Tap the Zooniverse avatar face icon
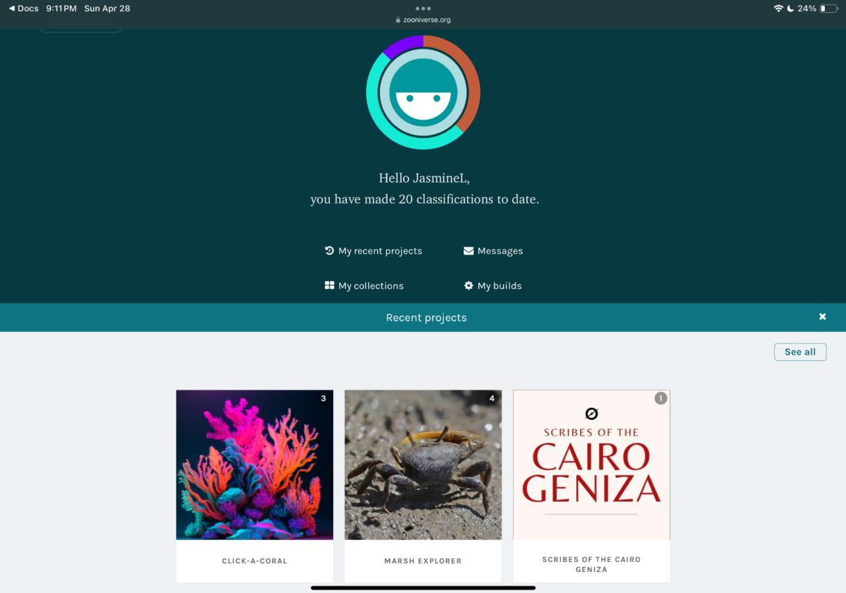Image resolution: width=846 pixels, height=593 pixels. (423, 93)
